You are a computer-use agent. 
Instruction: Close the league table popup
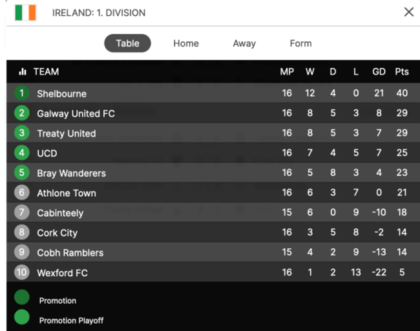409,12
